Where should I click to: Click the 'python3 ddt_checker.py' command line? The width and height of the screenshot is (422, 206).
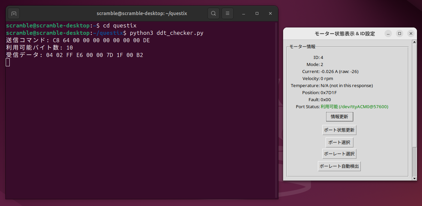(105, 33)
